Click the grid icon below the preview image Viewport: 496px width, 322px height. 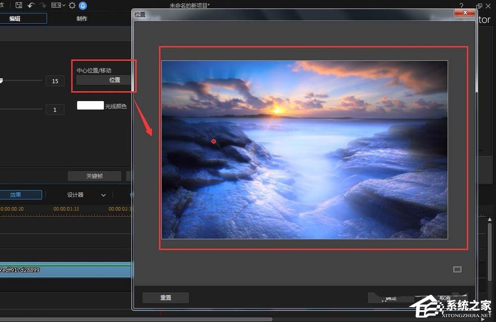point(457,269)
